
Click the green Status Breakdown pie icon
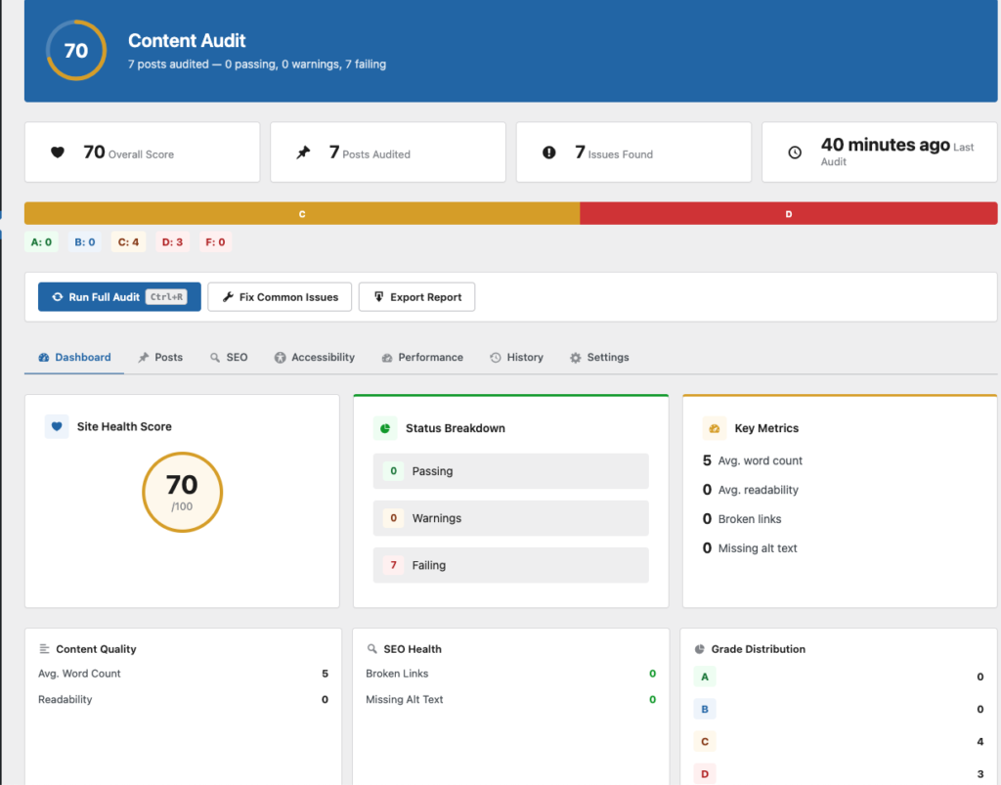(385, 428)
